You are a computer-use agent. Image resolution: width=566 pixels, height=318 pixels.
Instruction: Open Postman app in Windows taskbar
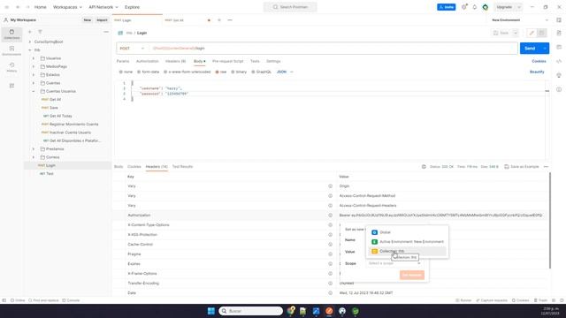(329, 311)
